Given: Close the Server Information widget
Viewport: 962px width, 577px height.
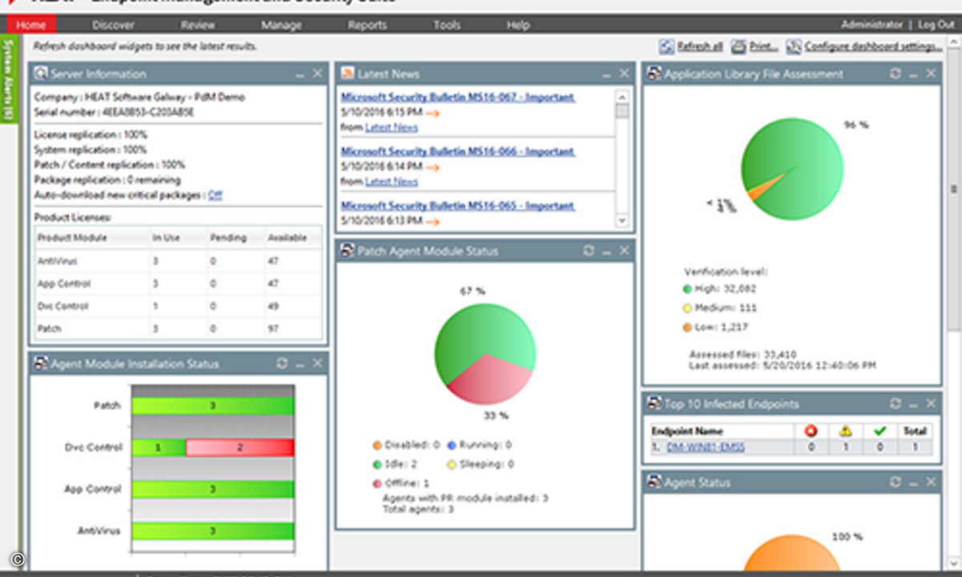Looking at the screenshot, I should pyautogui.click(x=317, y=74).
